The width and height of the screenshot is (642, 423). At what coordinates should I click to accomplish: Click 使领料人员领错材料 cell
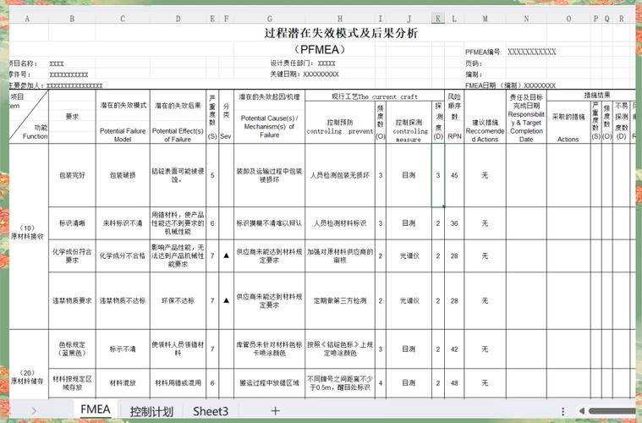pyautogui.click(x=178, y=349)
